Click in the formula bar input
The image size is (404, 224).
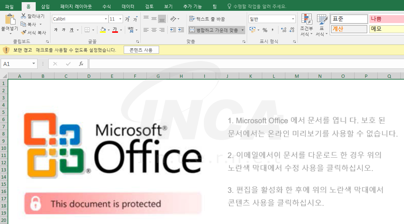point(246,64)
